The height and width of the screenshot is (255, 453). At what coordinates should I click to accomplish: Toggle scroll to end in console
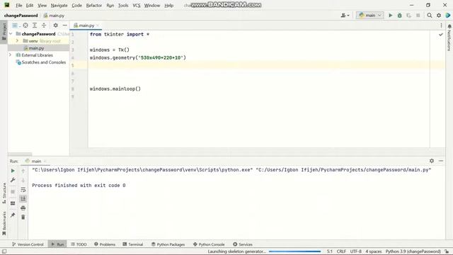click(23, 198)
